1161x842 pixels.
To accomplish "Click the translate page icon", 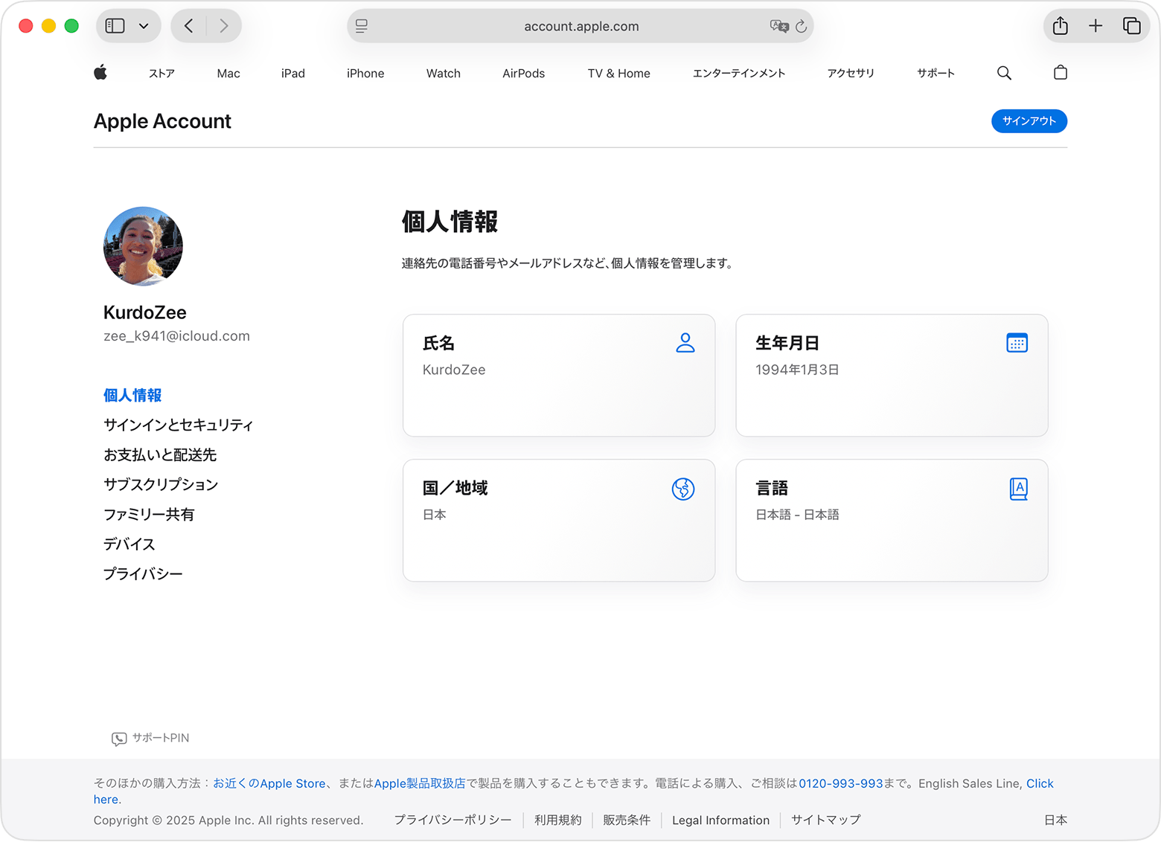I will click(x=779, y=26).
